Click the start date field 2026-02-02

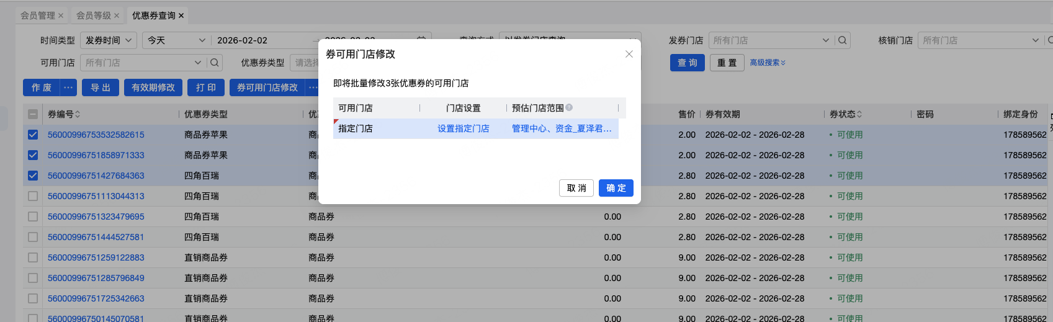click(243, 40)
